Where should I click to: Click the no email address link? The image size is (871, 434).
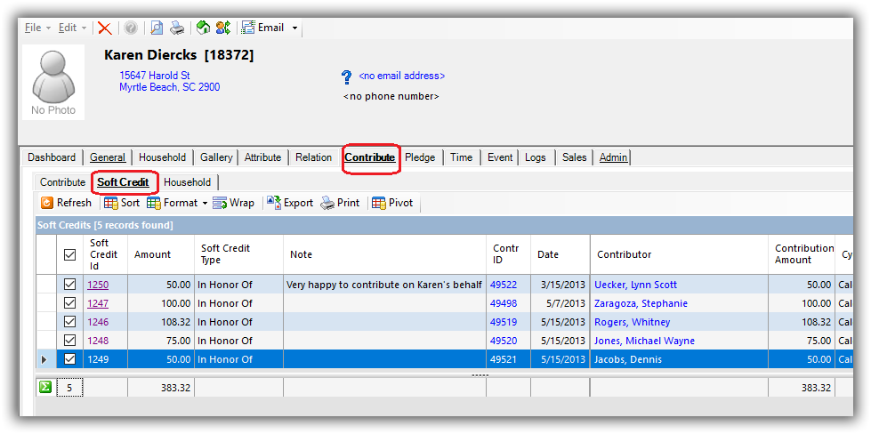[401, 76]
